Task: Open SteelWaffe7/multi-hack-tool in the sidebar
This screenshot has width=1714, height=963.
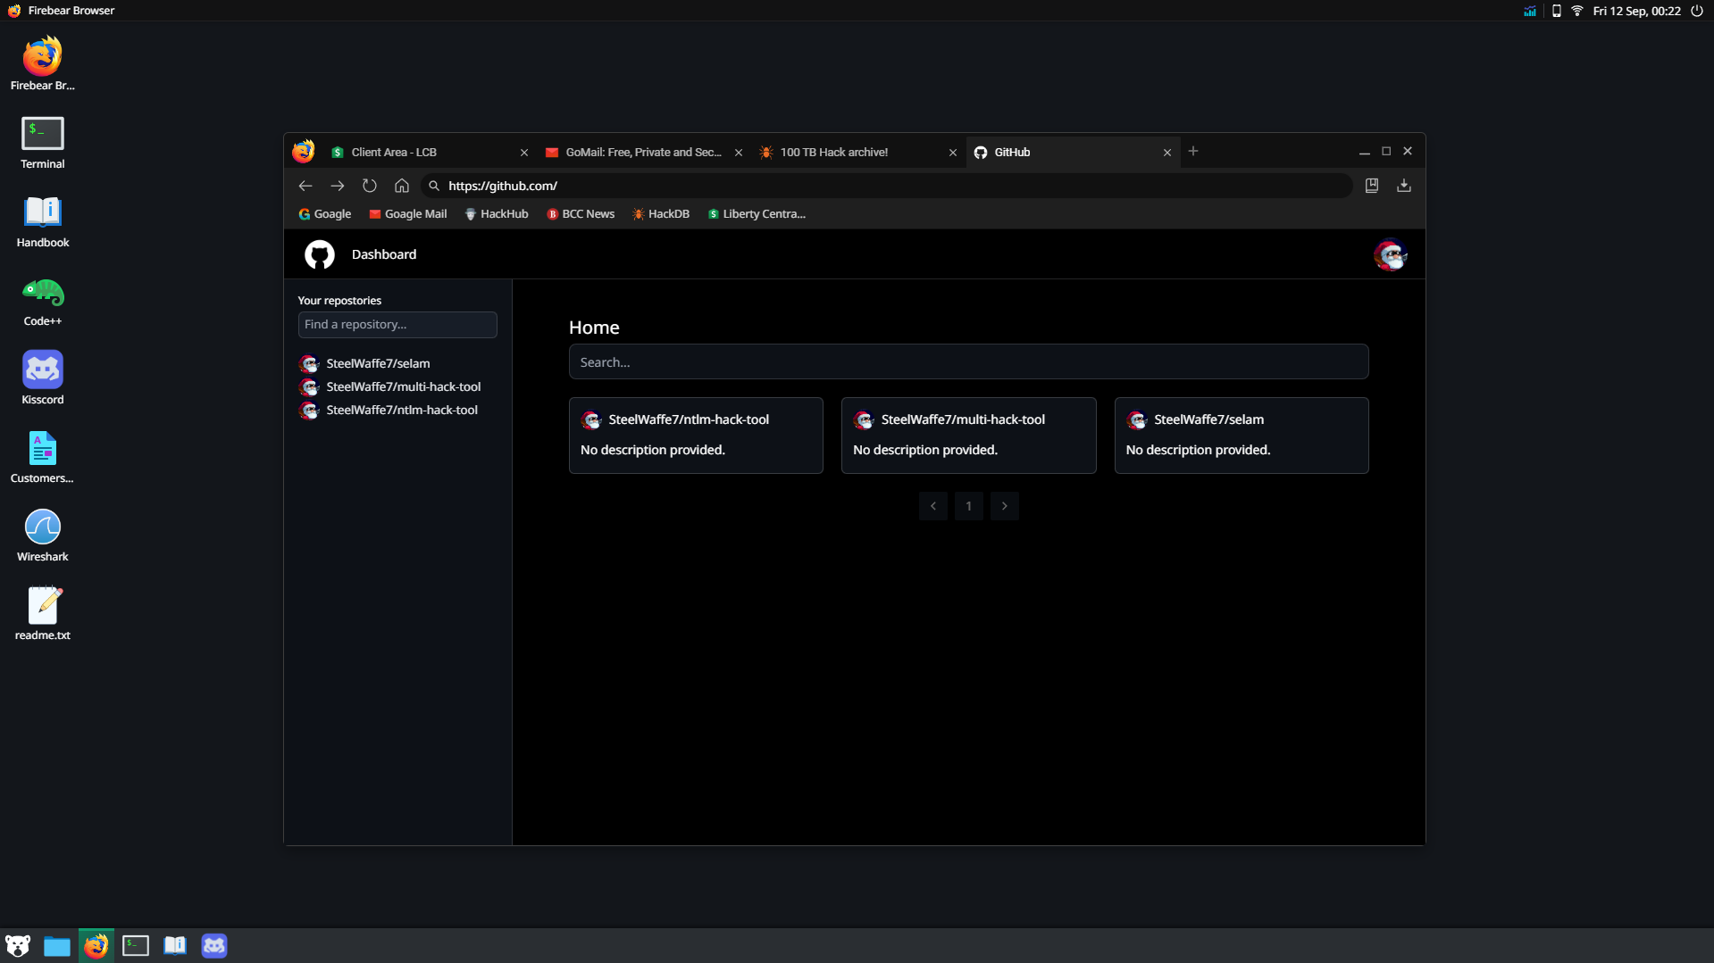Action: pyautogui.click(x=403, y=386)
